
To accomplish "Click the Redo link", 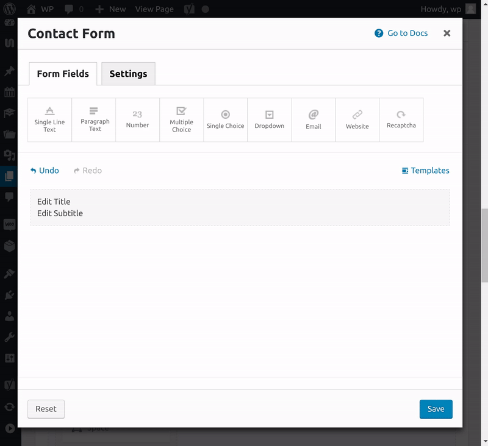I will [x=88, y=171].
